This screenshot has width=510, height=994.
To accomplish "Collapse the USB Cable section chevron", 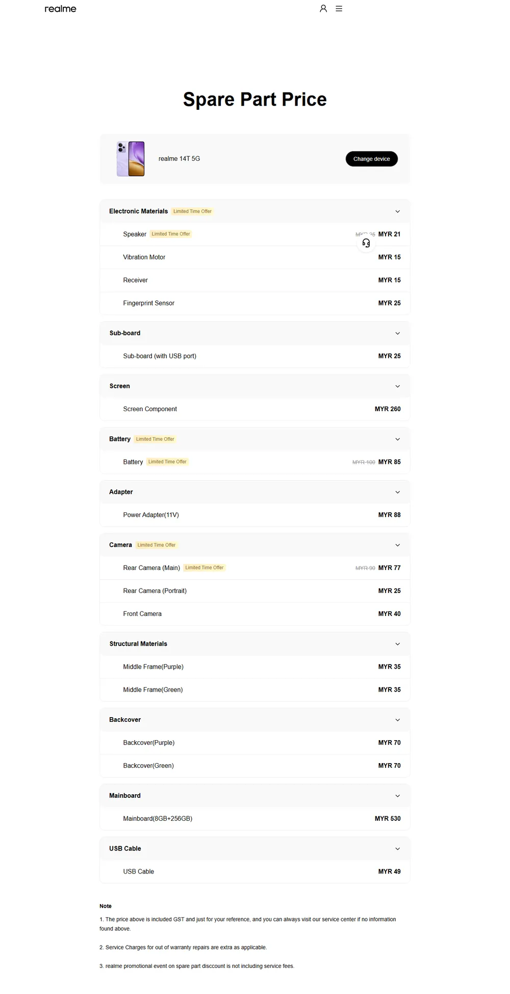I will [x=398, y=849].
